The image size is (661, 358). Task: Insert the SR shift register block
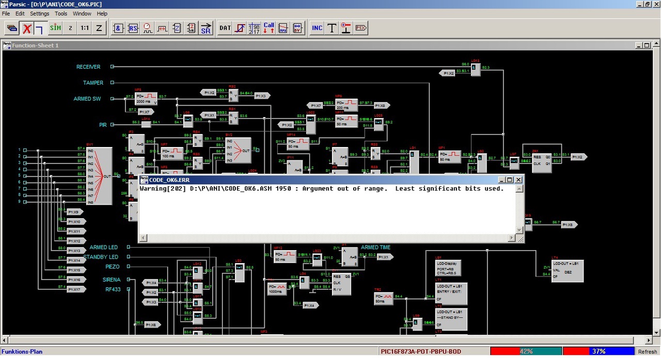pyautogui.click(x=206, y=28)
